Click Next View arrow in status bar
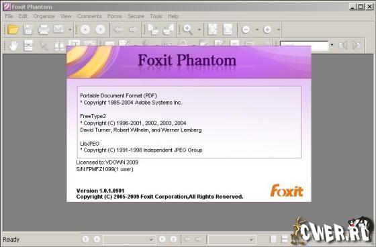This screenshot has height=247, width=376. click(198, 239)
